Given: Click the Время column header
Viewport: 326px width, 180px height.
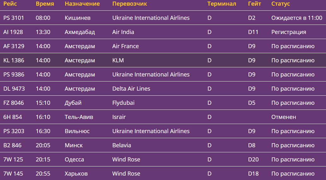Looking at the screenshot, I should tap(45, 4).
